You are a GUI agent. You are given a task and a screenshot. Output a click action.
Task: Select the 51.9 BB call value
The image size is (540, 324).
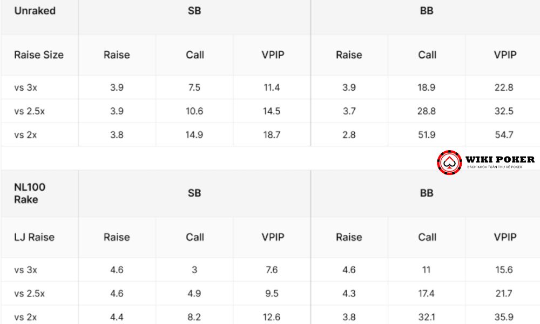[x=427, y=134]
